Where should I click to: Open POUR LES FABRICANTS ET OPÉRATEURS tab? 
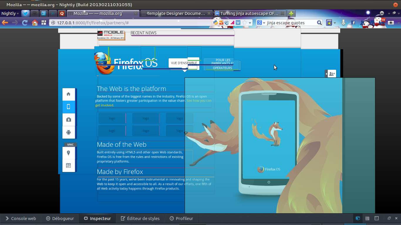[x=223, y=64]
